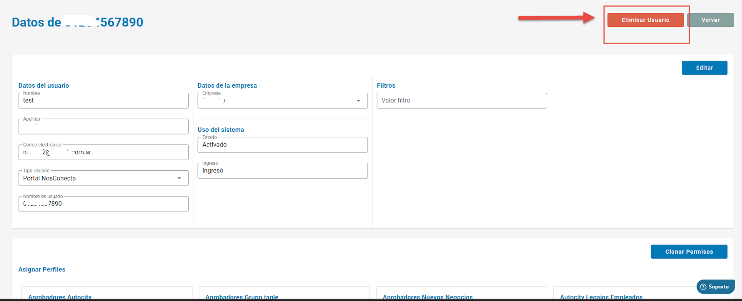Open the Tipo Usuario dropdown
742x301 pixels.
(103, 178)
